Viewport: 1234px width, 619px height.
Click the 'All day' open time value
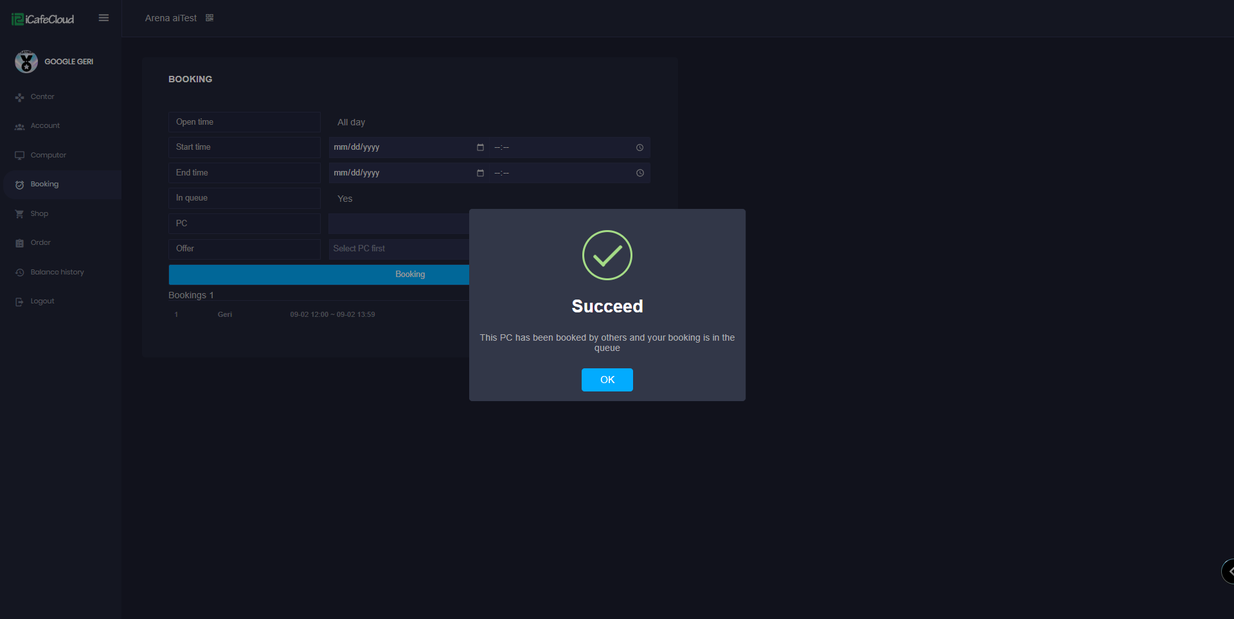(x=352, y=122)
